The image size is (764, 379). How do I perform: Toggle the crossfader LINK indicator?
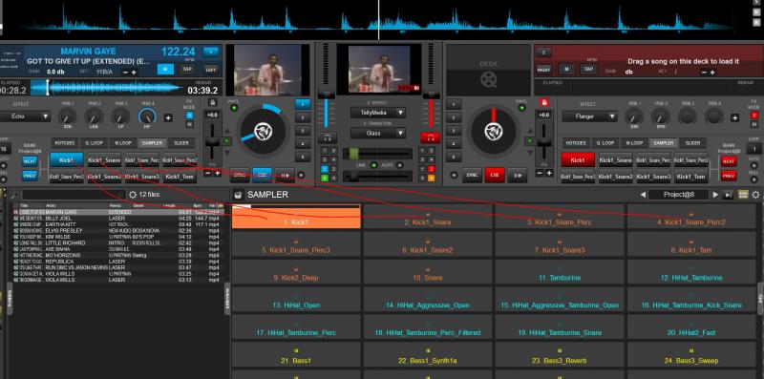pos(373,165)
